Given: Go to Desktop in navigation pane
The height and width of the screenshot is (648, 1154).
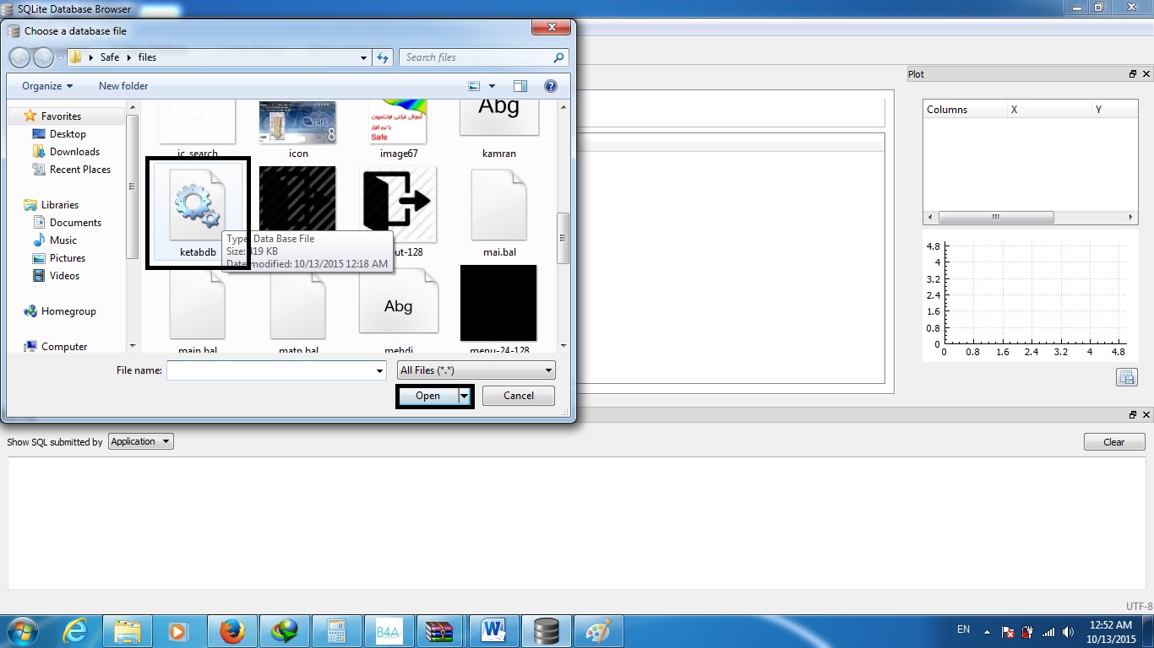Looking at the screenshot, I should (68, 134).
